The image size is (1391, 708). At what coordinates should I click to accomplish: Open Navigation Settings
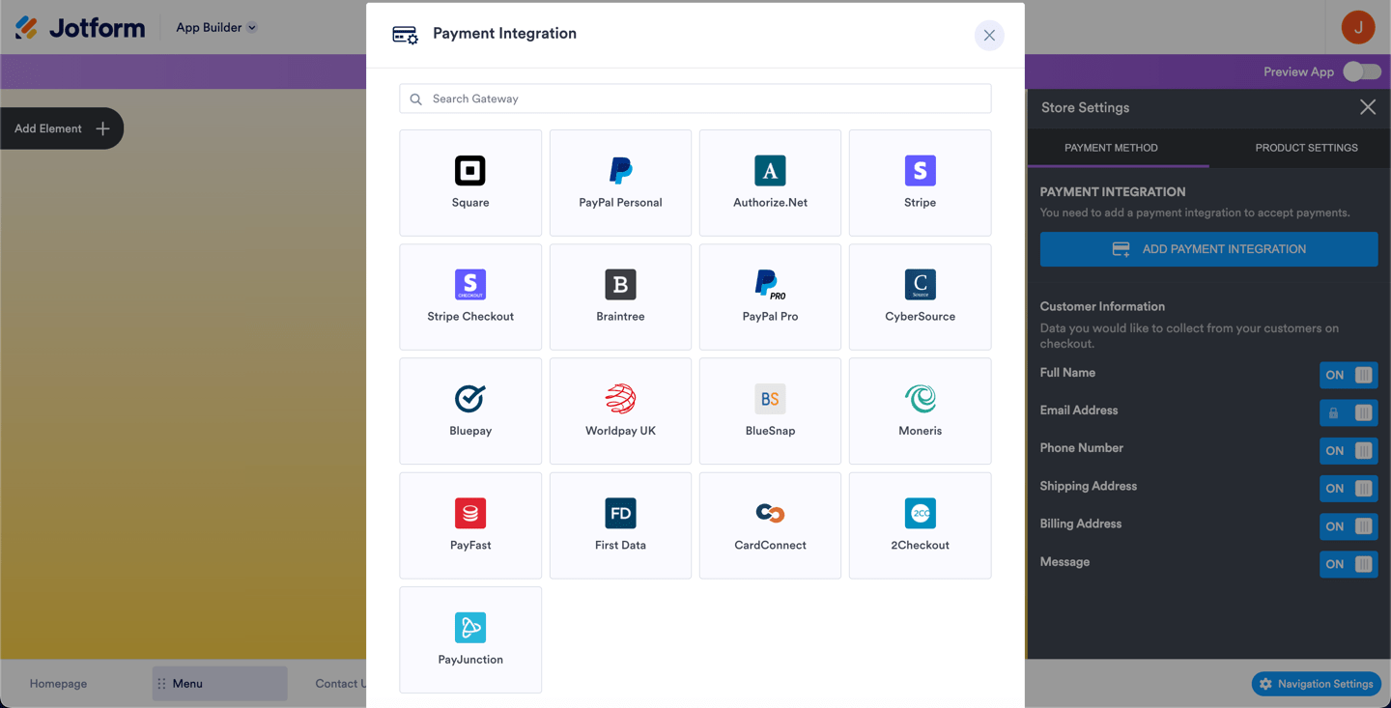point(1316,684)
